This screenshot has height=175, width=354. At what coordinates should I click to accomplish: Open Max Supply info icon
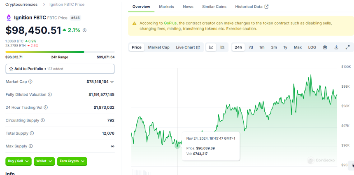point(31,146)
